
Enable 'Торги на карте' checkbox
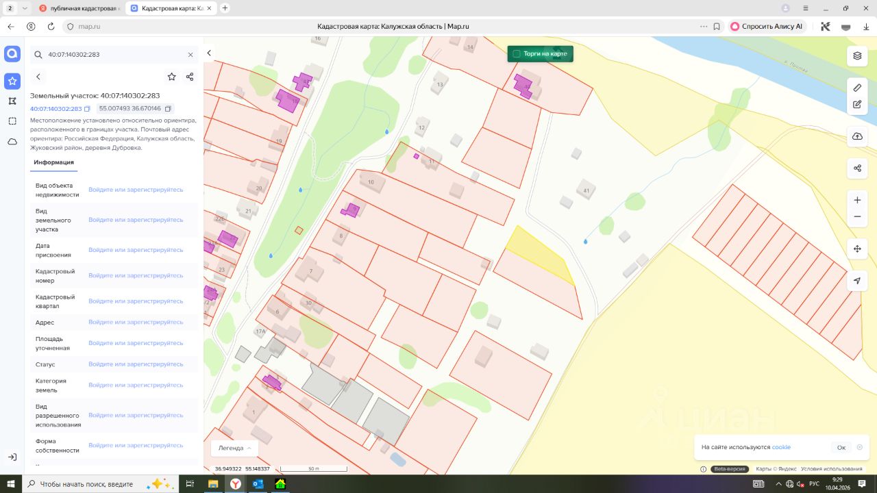517,53
